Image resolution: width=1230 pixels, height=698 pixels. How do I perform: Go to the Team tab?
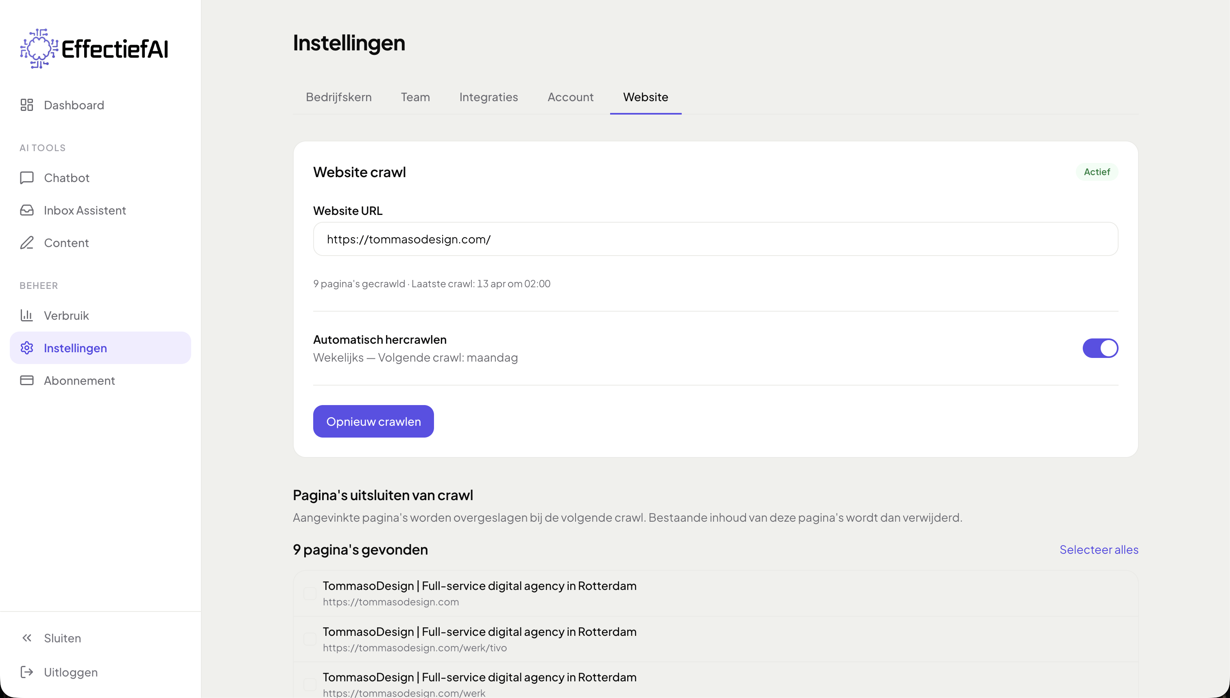click(x=415, y=98)
